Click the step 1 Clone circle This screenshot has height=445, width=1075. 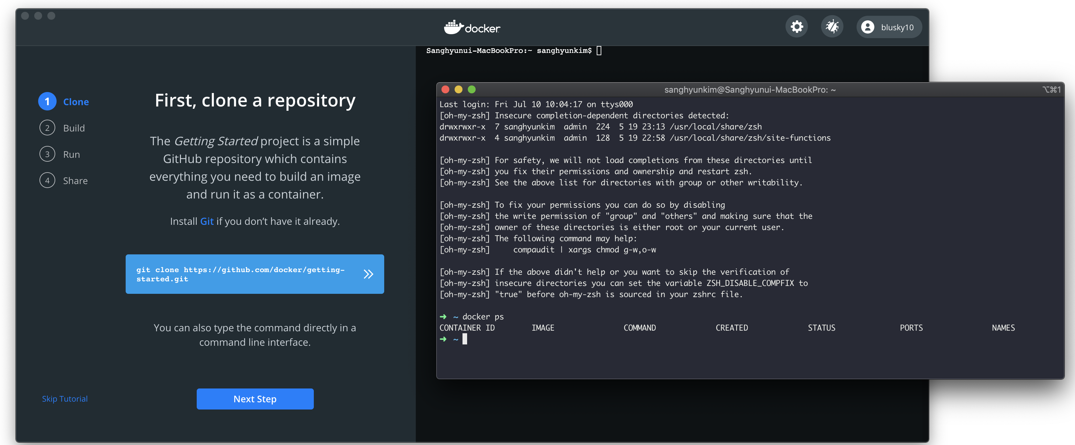click(x=47, y=101)
